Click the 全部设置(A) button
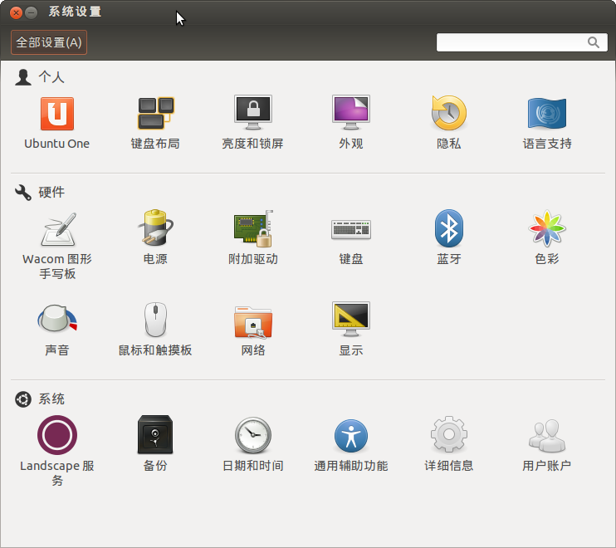 (49, 42)
